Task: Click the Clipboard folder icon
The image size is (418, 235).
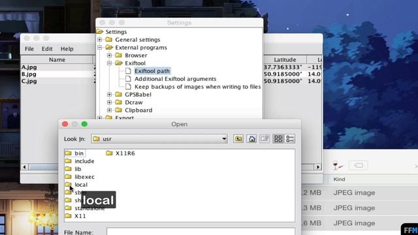Action: click(x=119, y=110)
